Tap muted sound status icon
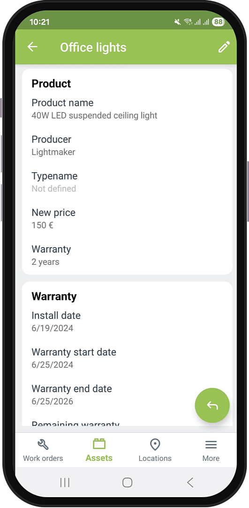Viewport: 249px width, 508px height. 177,22
